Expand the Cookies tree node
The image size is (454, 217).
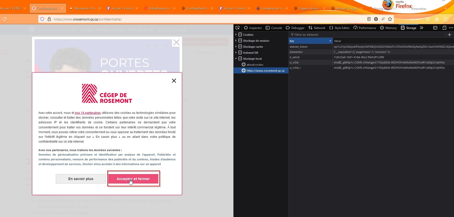click(x=236, y=35)
